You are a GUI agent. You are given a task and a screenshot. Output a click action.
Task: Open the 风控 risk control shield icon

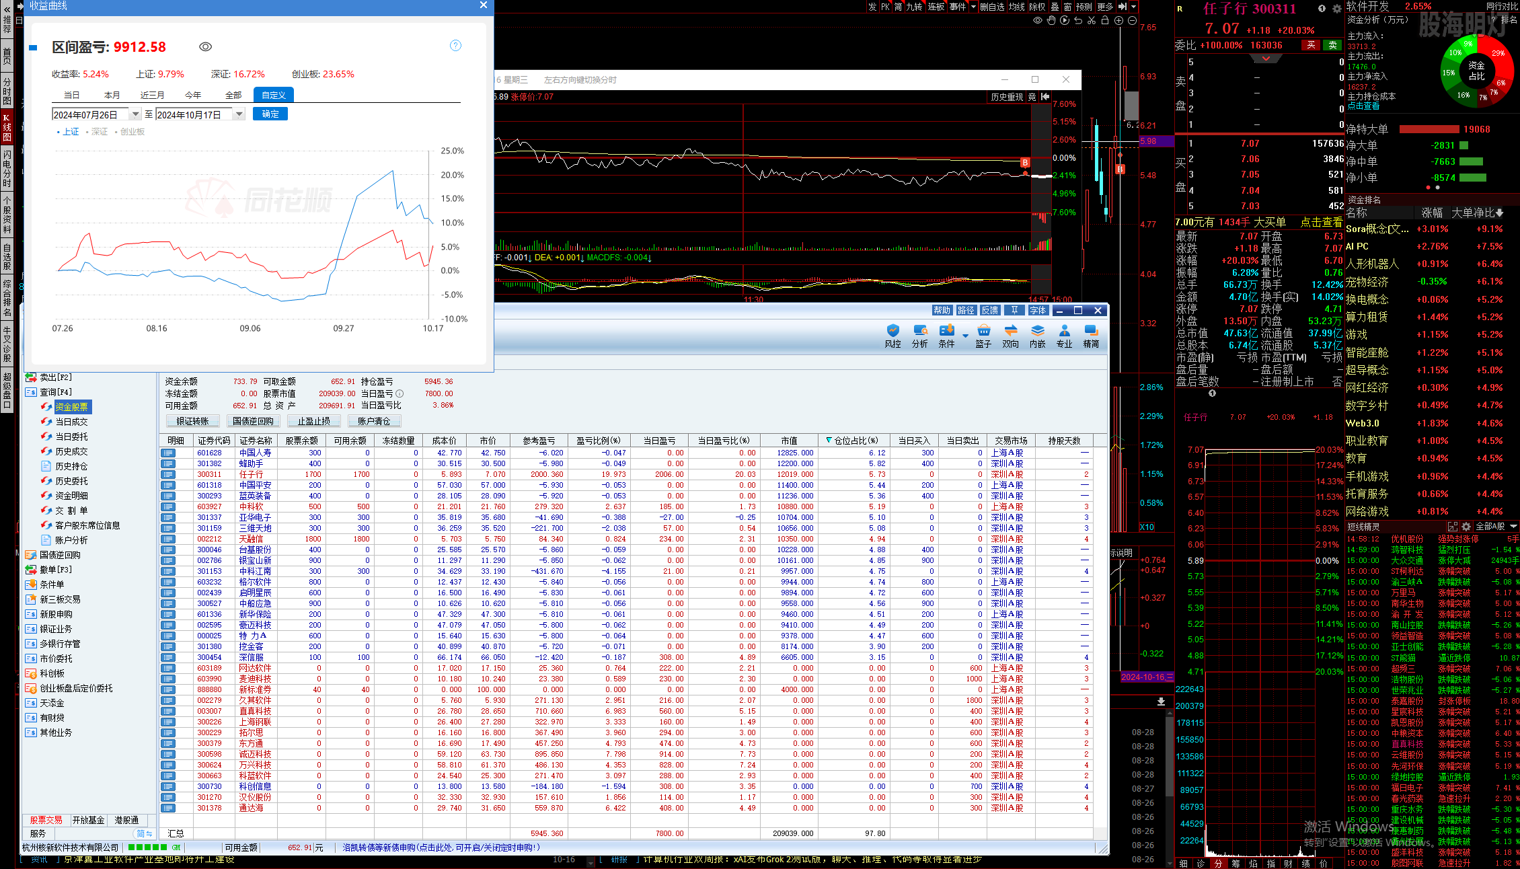[x=892, y=336]
